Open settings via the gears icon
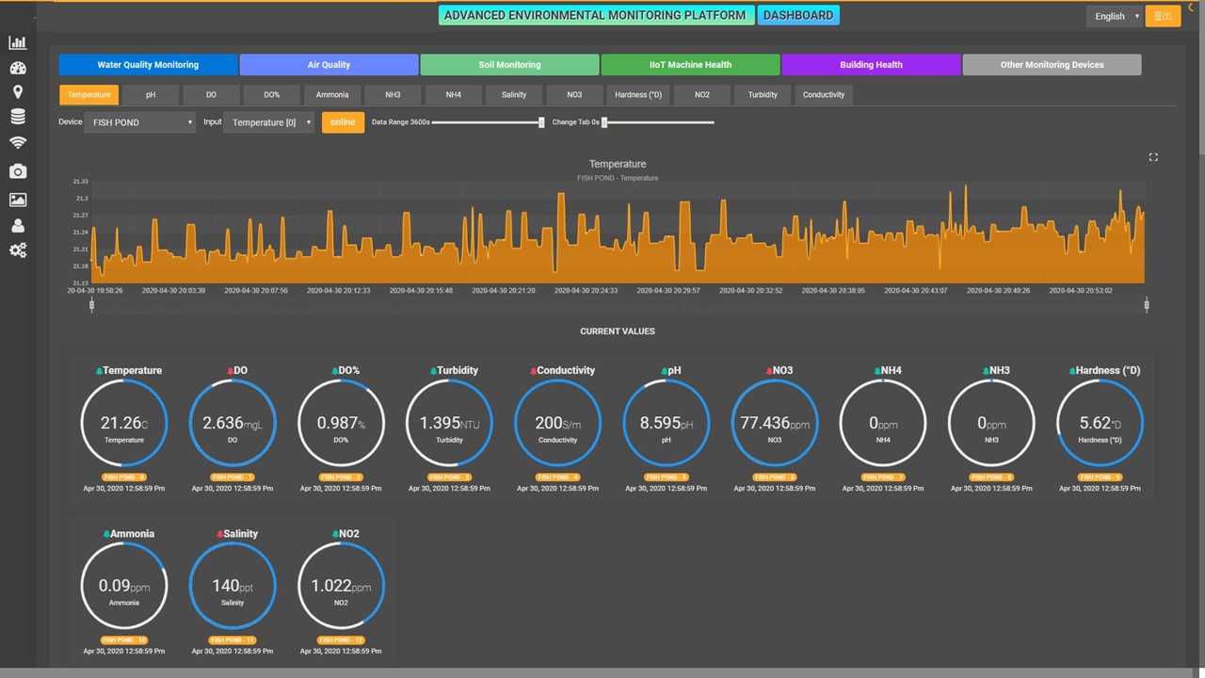Image resolution: width=1205 pixels, height=678 pixels. click(x=17, y=250)
